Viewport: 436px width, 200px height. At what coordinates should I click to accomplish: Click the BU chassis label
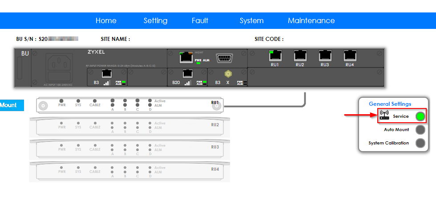point(25,53)
